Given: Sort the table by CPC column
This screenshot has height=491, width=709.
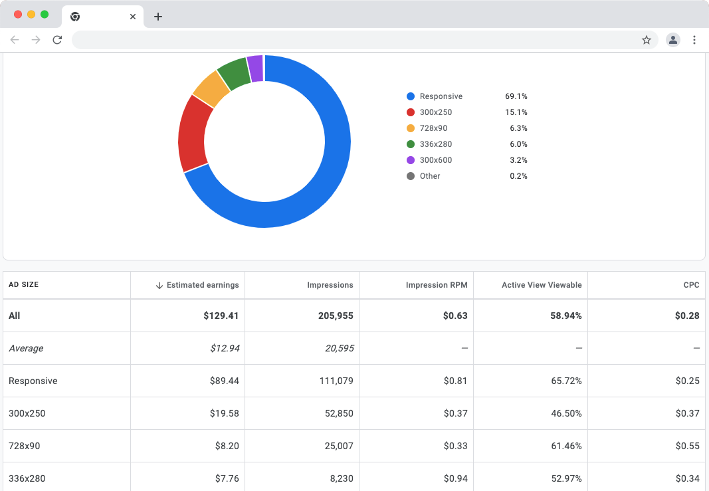Looking at the screenshot, I should [691, 284].
